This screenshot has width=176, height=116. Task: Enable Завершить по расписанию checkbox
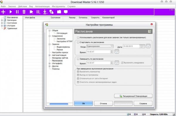[78, 59]
